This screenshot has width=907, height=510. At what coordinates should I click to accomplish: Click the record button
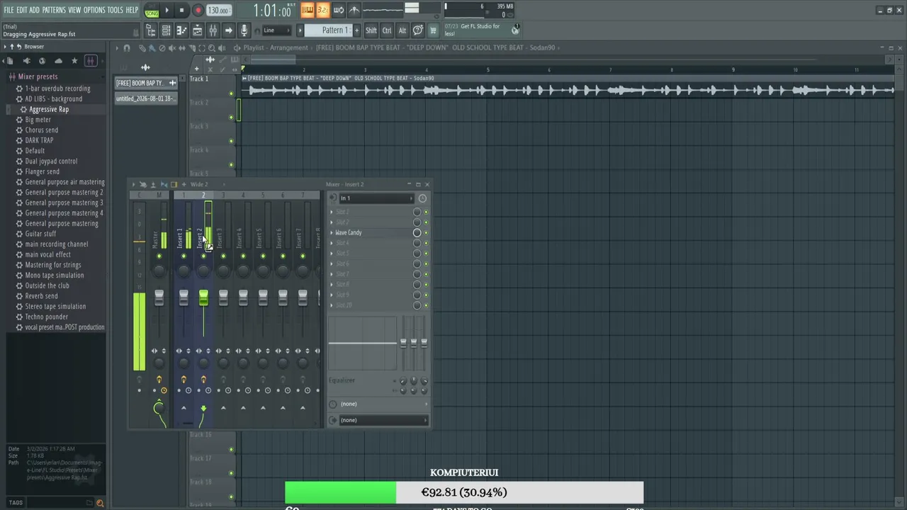198,11
